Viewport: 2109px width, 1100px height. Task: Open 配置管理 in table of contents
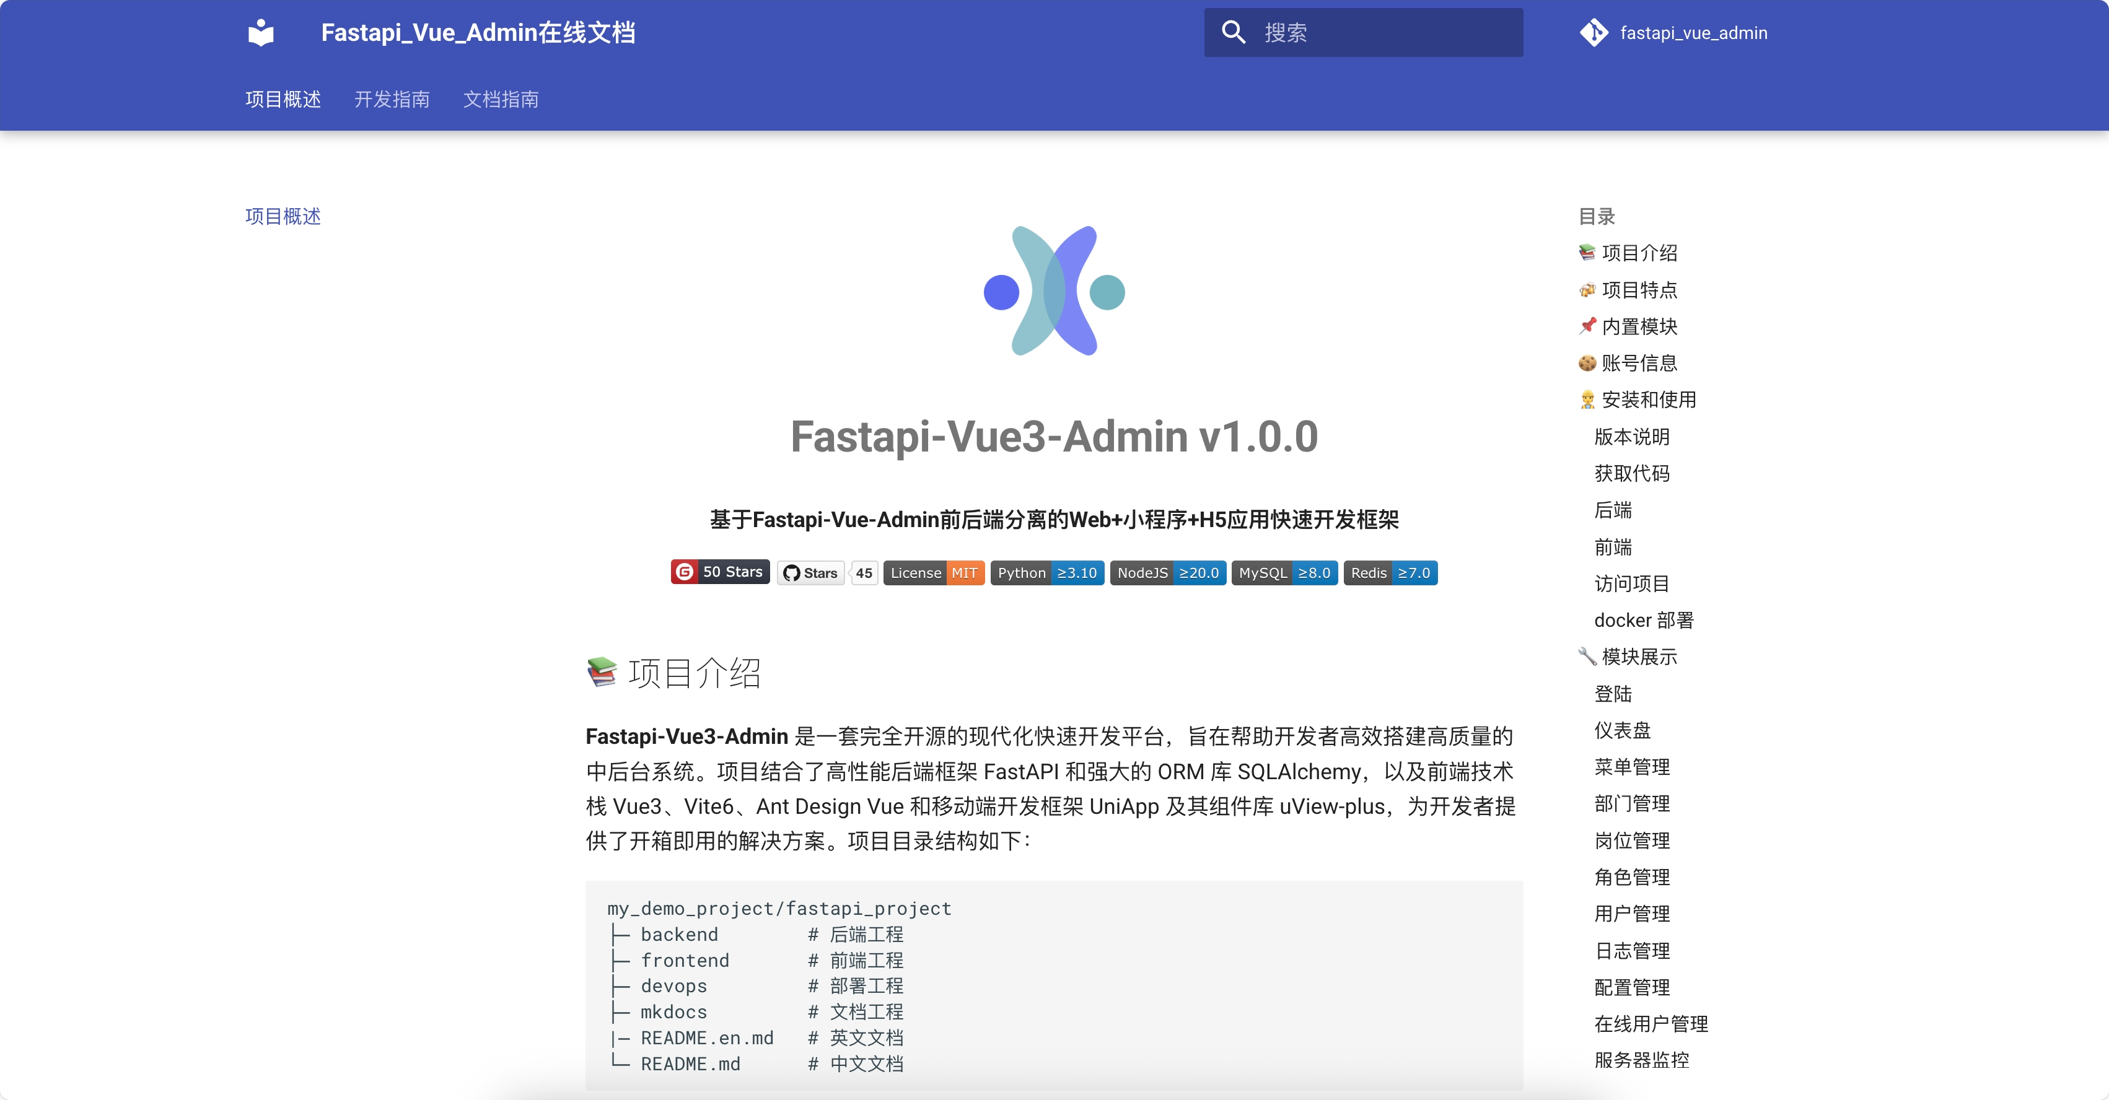click(1632, 987)
